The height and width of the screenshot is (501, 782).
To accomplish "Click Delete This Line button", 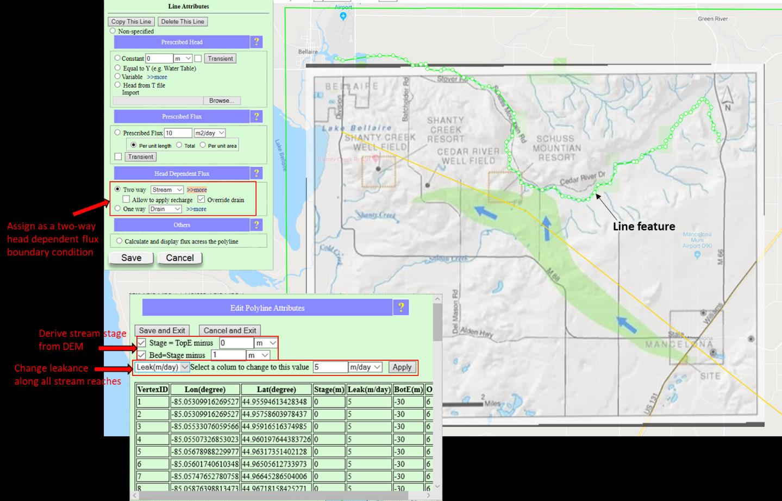I will pos(183,22).
